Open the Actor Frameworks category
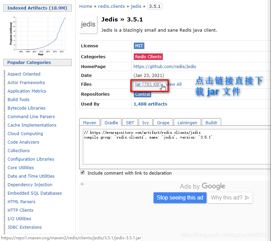Viewport: 271px width, 241px height. click(x=26, y=83)
